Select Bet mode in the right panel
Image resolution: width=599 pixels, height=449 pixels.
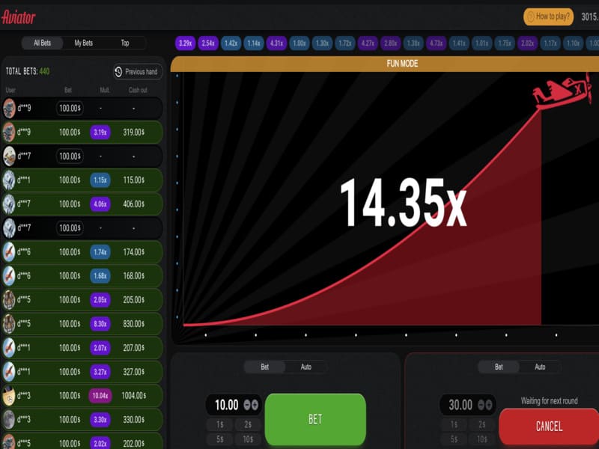coord(499,367)
